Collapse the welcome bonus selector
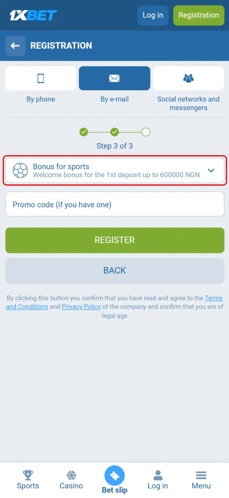 pos(211,170)
